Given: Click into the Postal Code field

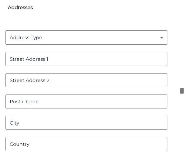Looking at the screenshot, I should pyautogui.click(x=86, y=101).
